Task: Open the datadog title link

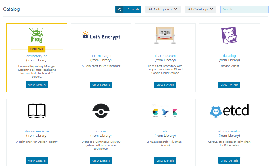Action: click(x=229, y=56)
